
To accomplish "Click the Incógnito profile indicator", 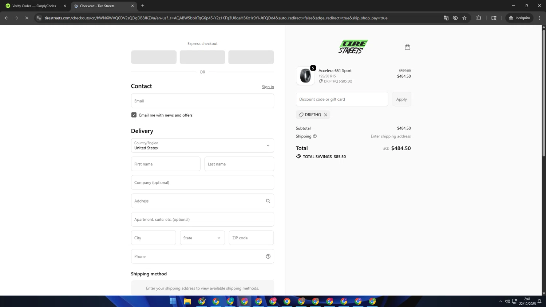I will click(519, 18).
